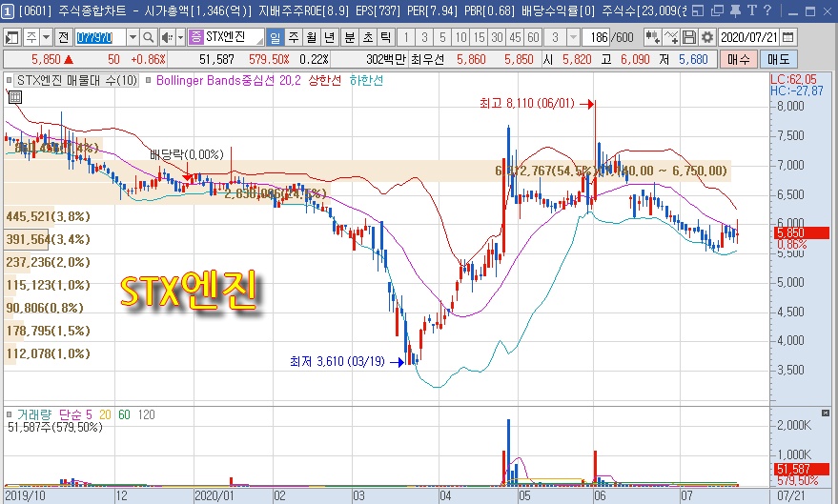
Task: Click the duplicate window icon in title bar
Action: (x=717, y=10)
